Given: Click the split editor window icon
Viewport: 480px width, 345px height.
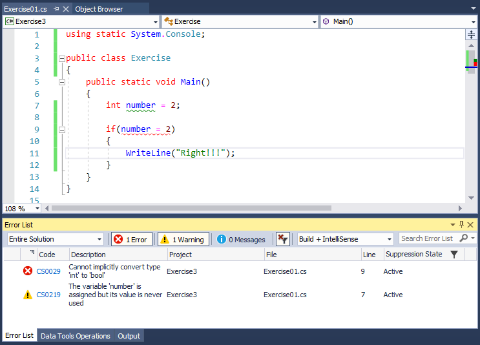Looking at the screenshot, I should coord(471,35).
